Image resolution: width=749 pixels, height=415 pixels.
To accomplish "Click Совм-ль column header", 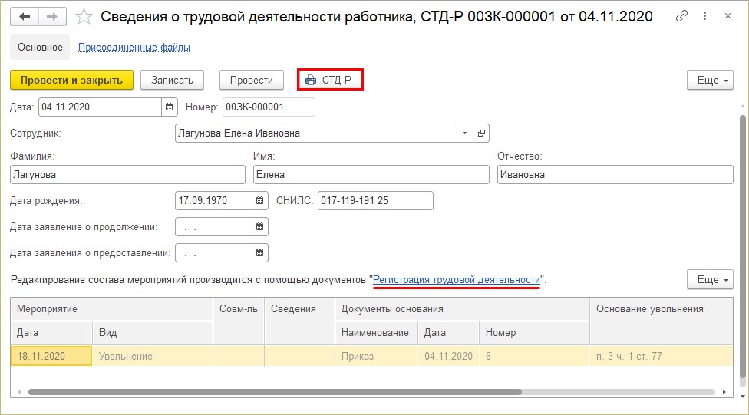I will click(x=239, y=321).
